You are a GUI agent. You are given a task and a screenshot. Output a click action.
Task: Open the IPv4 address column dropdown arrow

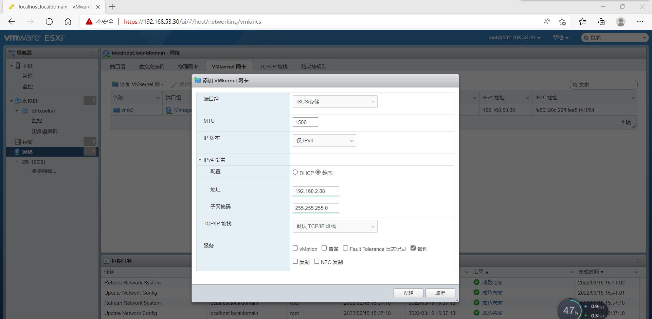pyautogui.click(x=527, y=98)
